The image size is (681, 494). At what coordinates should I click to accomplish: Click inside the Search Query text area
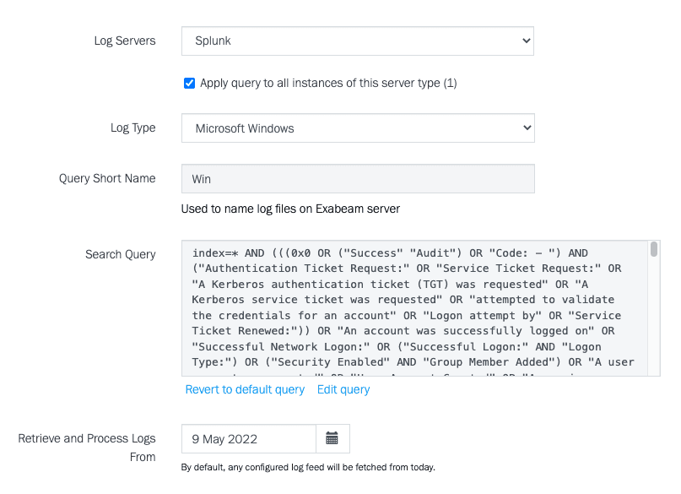click(x=413, y=308)
